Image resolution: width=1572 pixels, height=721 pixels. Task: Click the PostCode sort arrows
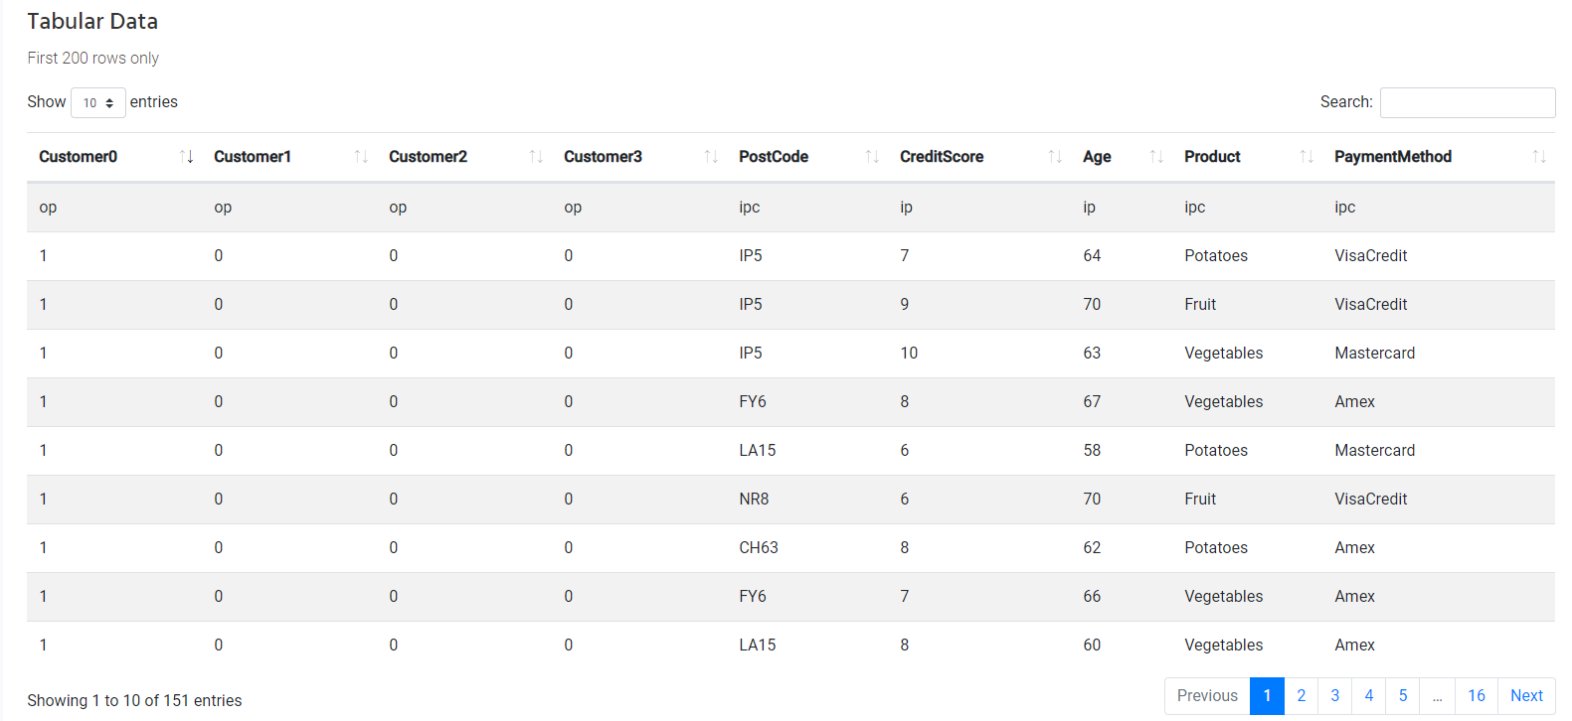[x=873, y=156]
